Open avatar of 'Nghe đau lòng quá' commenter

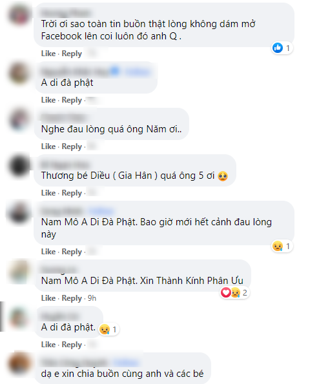click(19, 120)
